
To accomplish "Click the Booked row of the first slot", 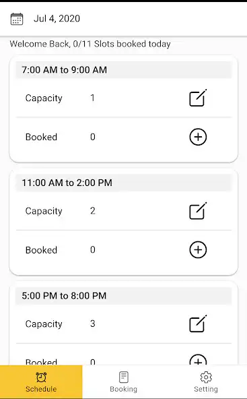I will point(124,137).
